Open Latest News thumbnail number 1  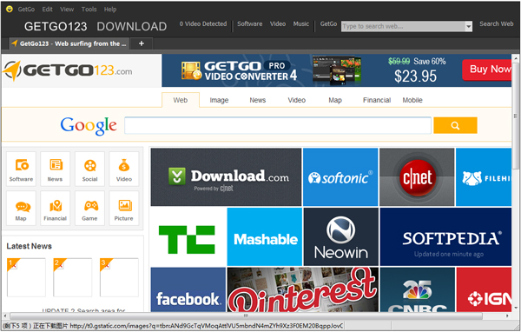point(26,277)
